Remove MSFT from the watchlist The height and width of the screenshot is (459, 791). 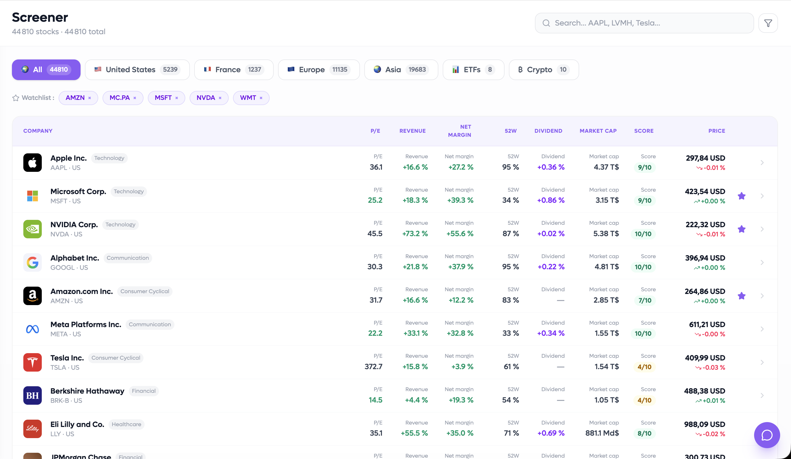[x=177, y=98]
